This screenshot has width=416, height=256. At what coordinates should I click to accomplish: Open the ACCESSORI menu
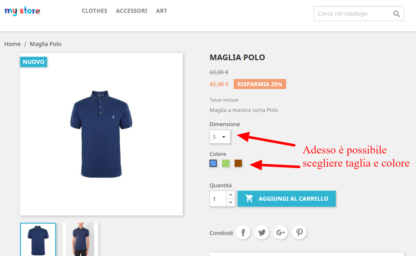pyautogui.click(x=132, y=11)
